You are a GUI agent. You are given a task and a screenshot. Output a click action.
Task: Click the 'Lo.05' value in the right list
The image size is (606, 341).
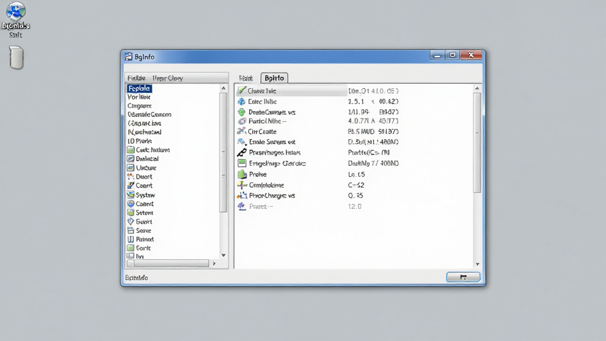(356, 175)
